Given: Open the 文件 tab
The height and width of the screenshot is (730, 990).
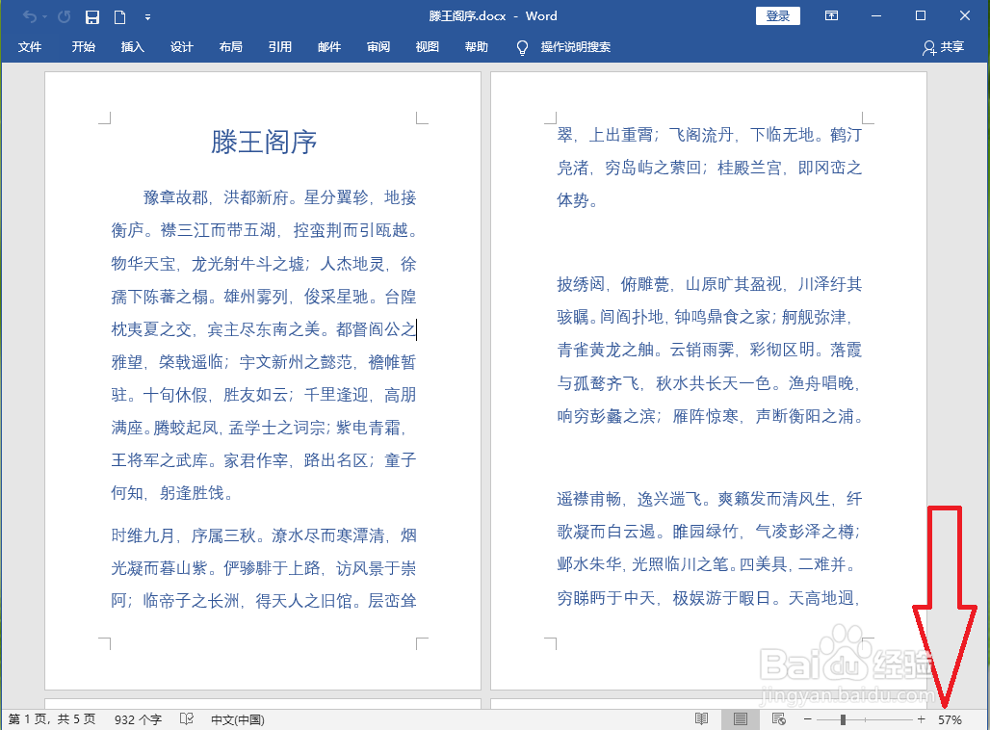Looking at the screenshot, I should coord(30,47).
